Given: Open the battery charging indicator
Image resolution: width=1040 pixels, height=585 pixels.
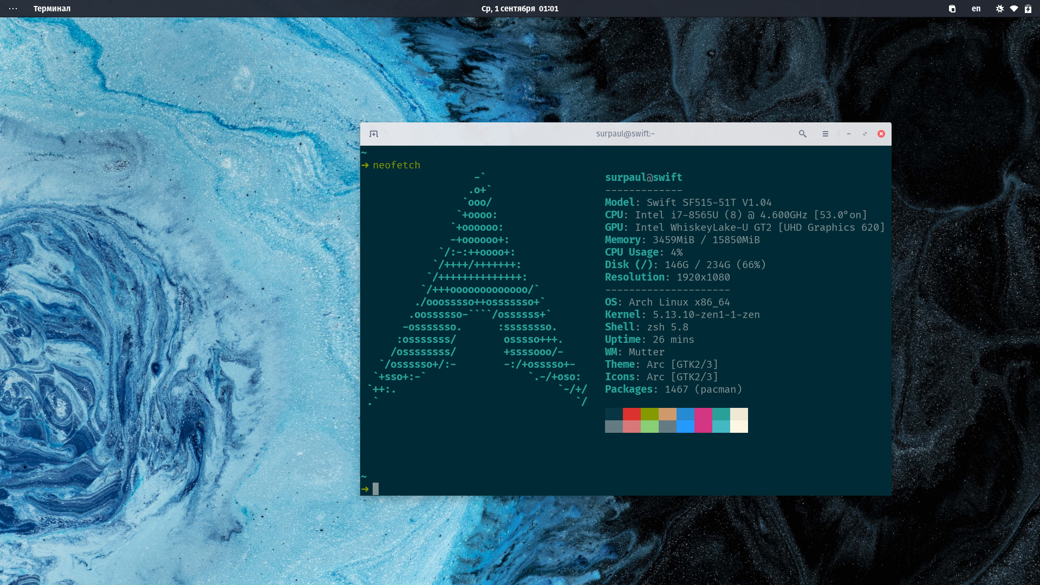Looking at the screenshot, I should coord(1028,9).
